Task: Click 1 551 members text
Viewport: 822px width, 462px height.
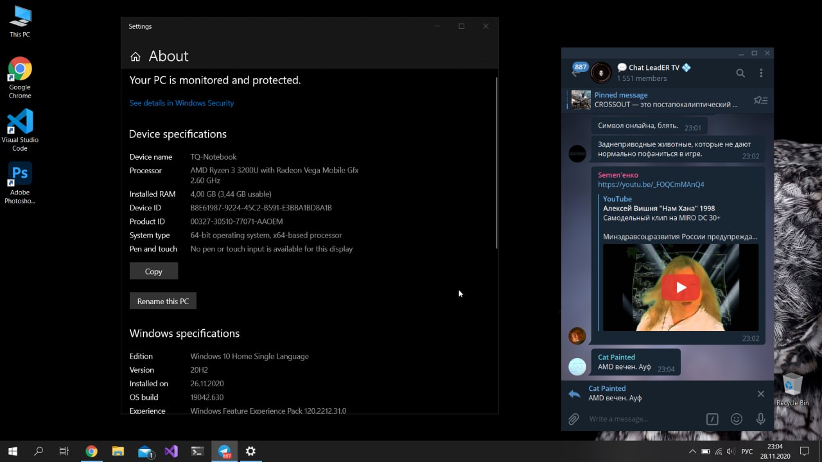Action: (x=642, y=78)
